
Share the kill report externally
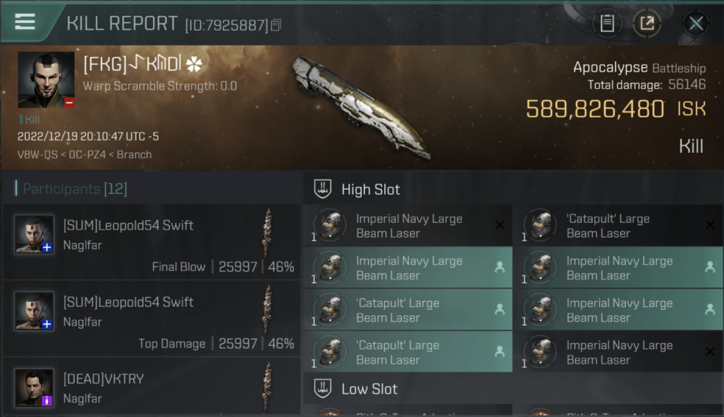pos(647,23)
